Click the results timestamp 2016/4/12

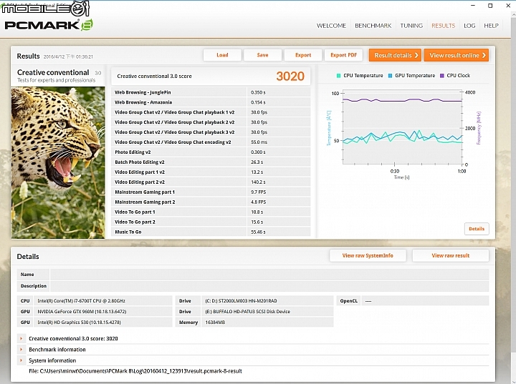click(x=68, y=56)
